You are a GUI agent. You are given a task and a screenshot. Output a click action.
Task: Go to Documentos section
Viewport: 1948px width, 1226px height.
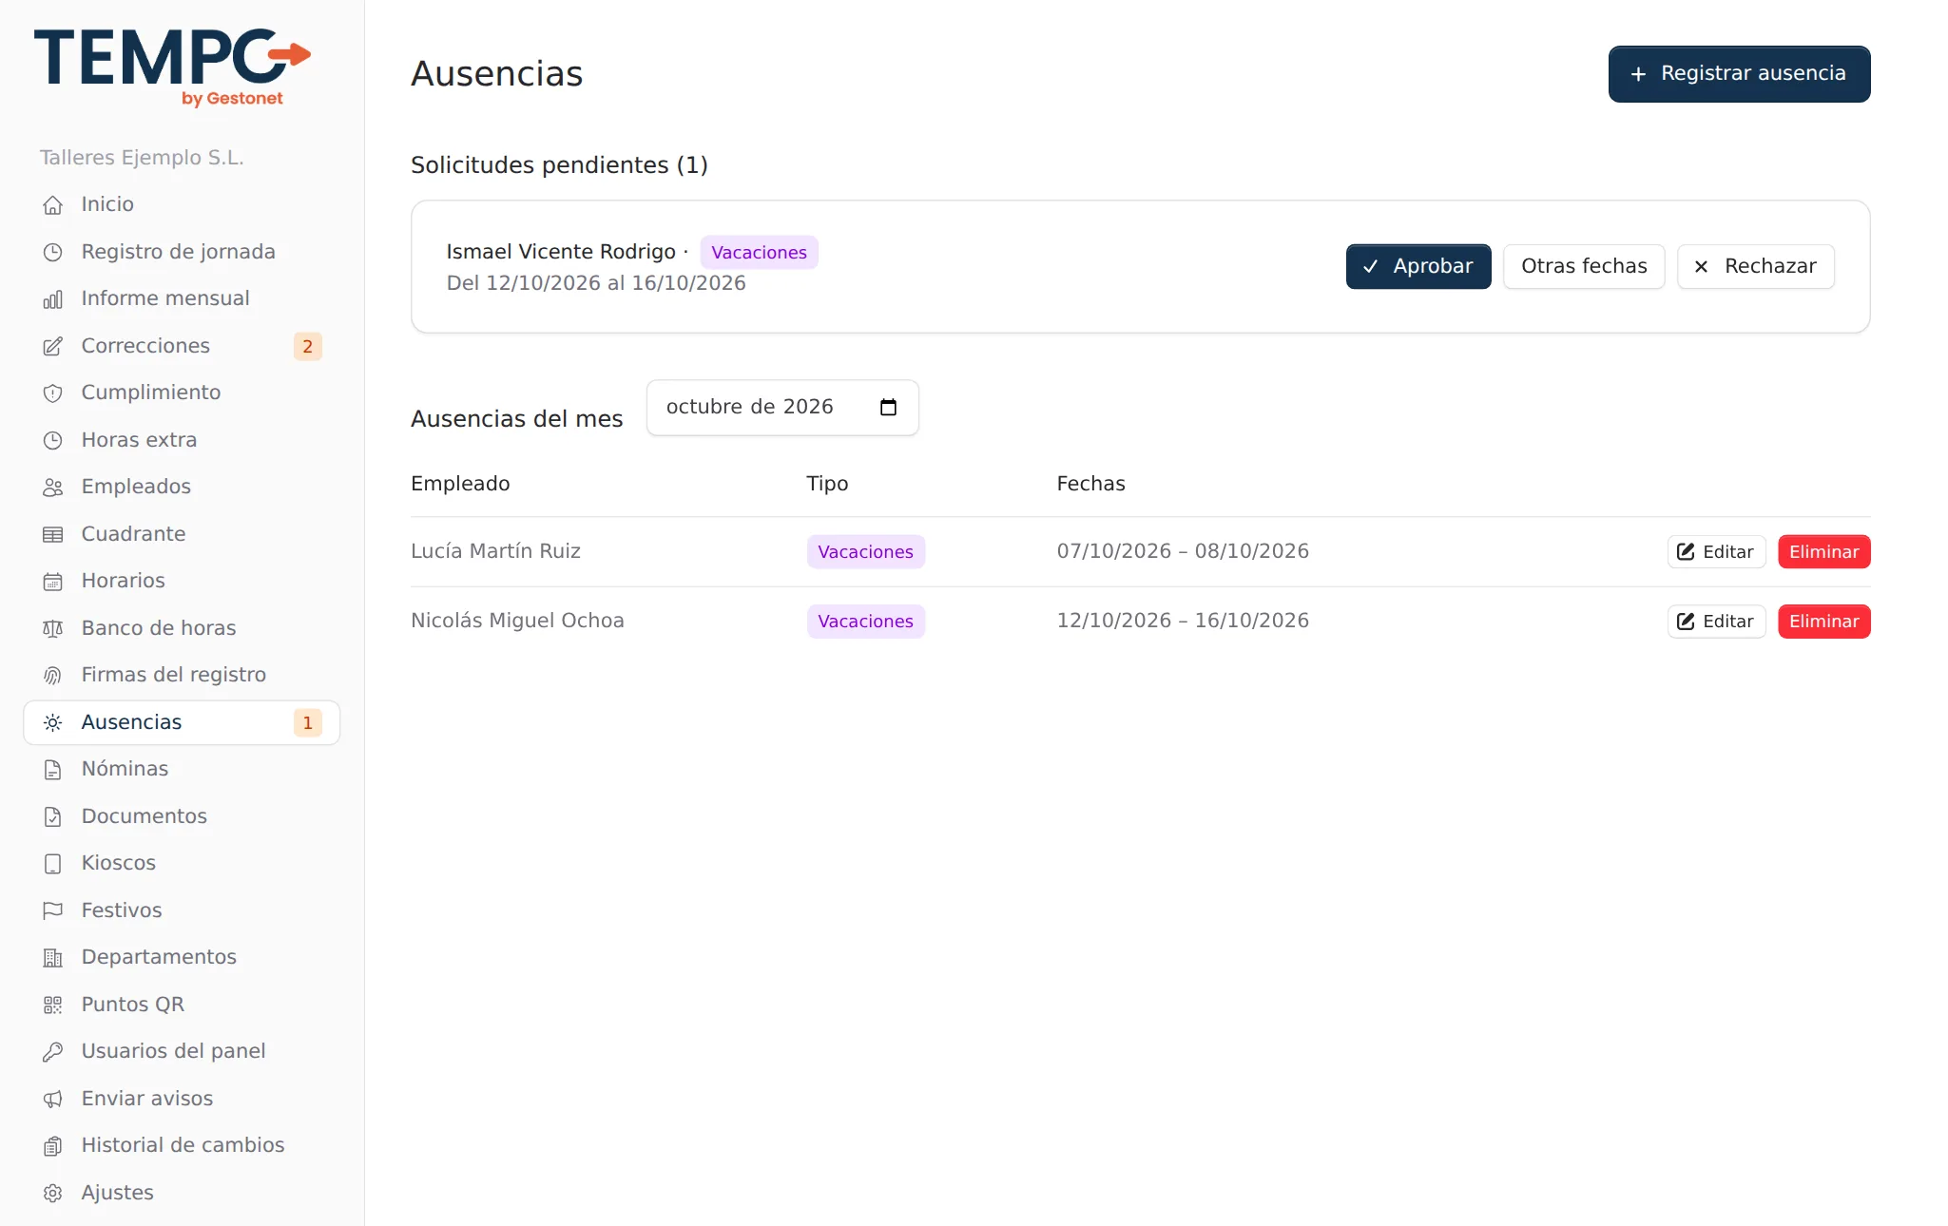point(182,816)
